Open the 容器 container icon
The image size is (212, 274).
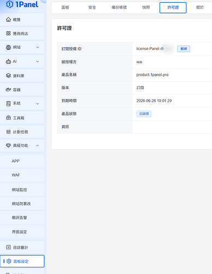click(x=8, y=89)
